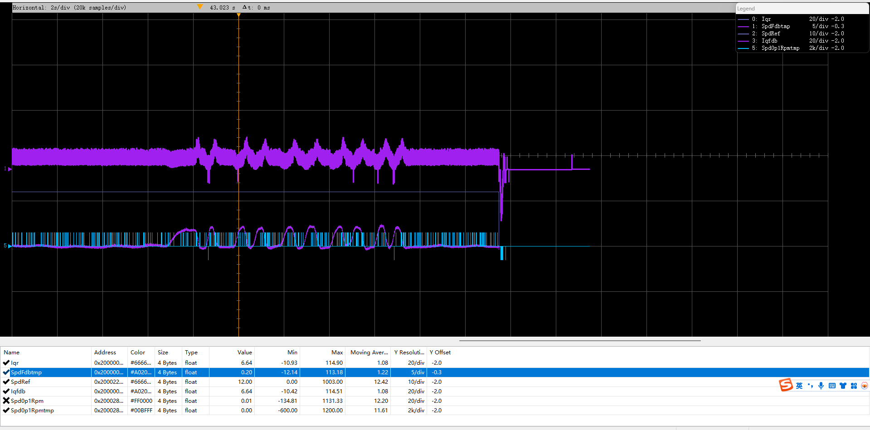Sort by the Name column header
870x430 pixels.
(x=12, y=352)
